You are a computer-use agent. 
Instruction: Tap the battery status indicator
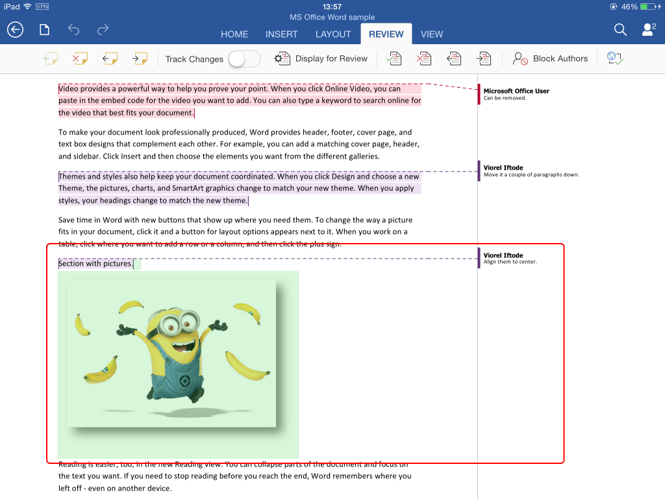641,6
